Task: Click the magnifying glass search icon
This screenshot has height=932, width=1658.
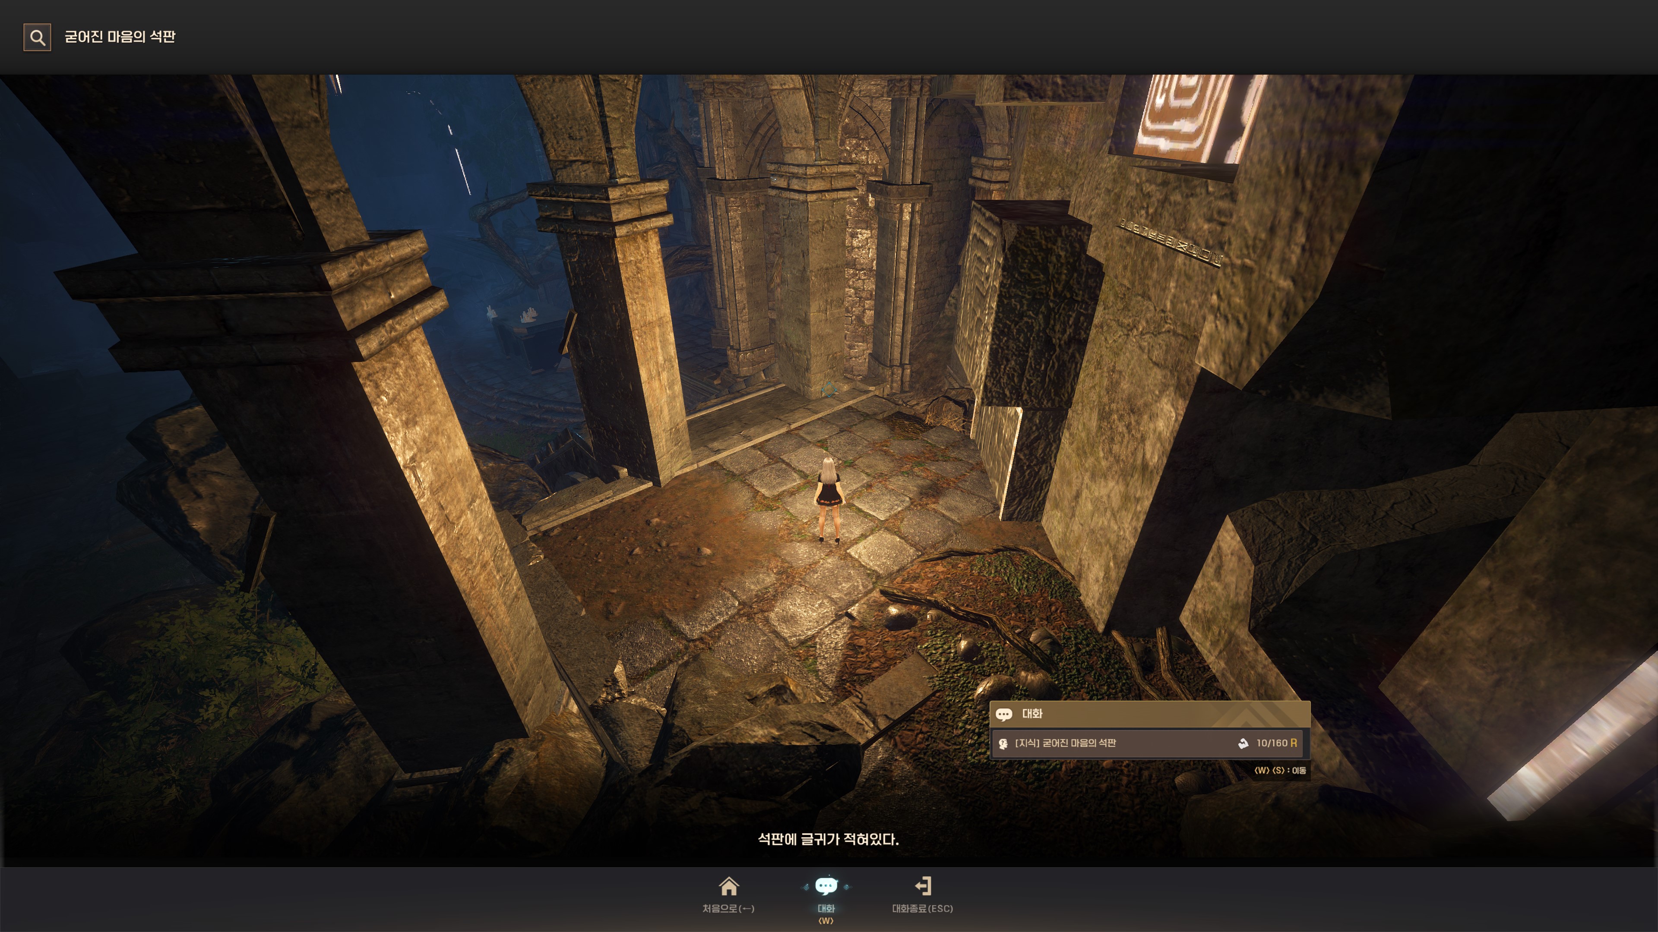Action: click(x=37, y=37)
